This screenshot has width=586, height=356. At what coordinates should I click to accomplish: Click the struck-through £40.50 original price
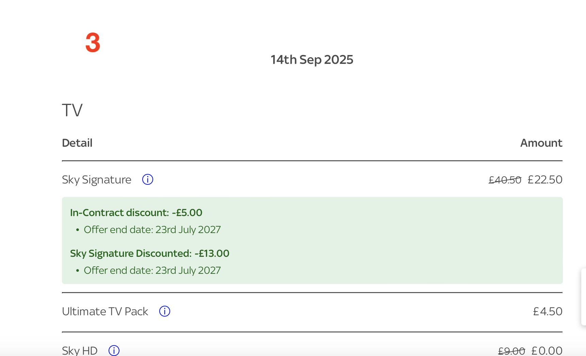504,180
